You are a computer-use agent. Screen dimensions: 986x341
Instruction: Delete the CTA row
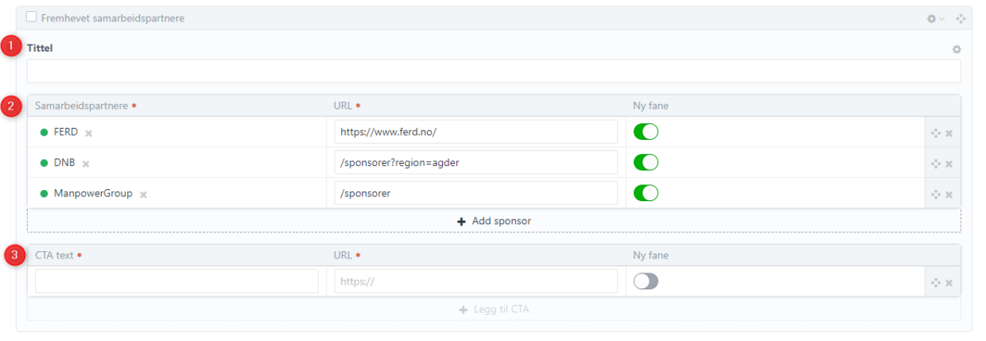pyautogui.click(x=949, y=283)
